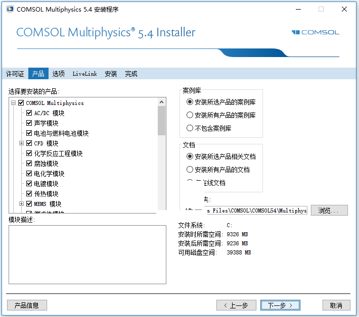Screen dimensions: 359x317
Task: Click the 产品信息 button
Action: click(x=27, y=305)
